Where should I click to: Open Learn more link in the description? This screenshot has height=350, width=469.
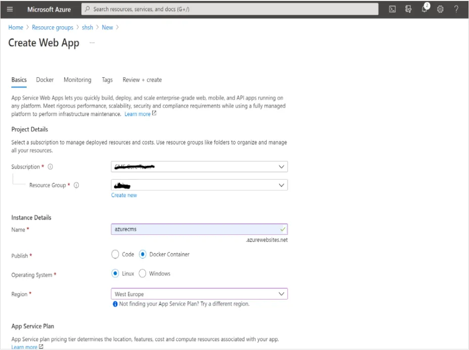click(137, 114)
